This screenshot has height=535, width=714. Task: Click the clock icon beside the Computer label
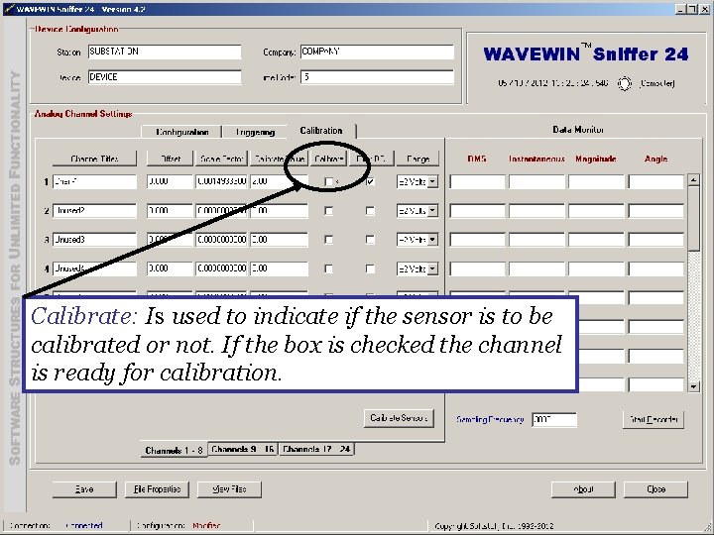click(x=625, y=83)
